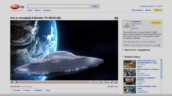Click the related videos scroll-up arrow
This screenshot has width=172, height=96.
161,60
